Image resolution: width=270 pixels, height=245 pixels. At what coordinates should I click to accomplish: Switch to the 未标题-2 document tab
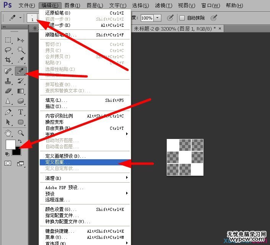(x=175, y=29)
